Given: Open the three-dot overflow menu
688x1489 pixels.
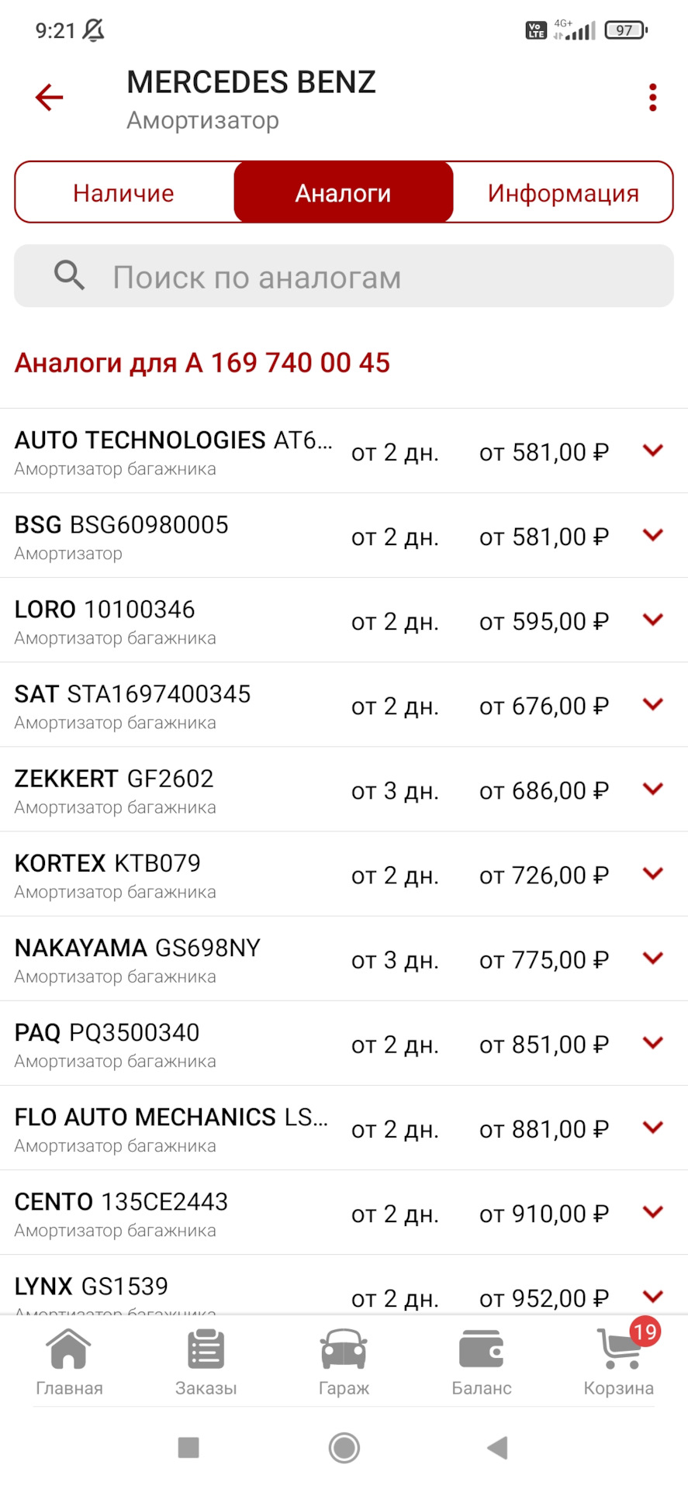Looking at the screenshot, I should coord(652,98).
